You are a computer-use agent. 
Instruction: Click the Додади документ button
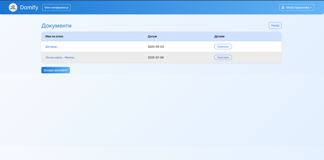(x=55, y=70)
